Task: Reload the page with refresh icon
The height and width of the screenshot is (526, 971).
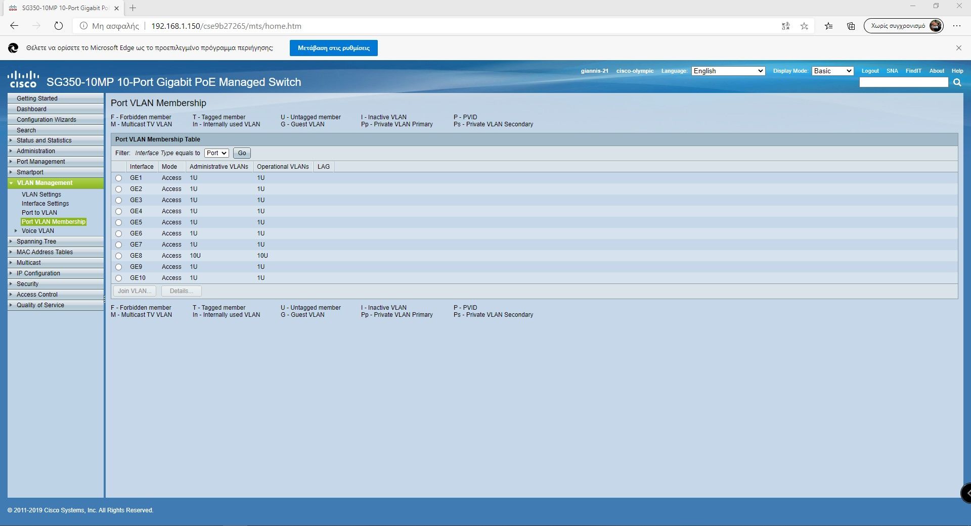Action: (59, 26)
